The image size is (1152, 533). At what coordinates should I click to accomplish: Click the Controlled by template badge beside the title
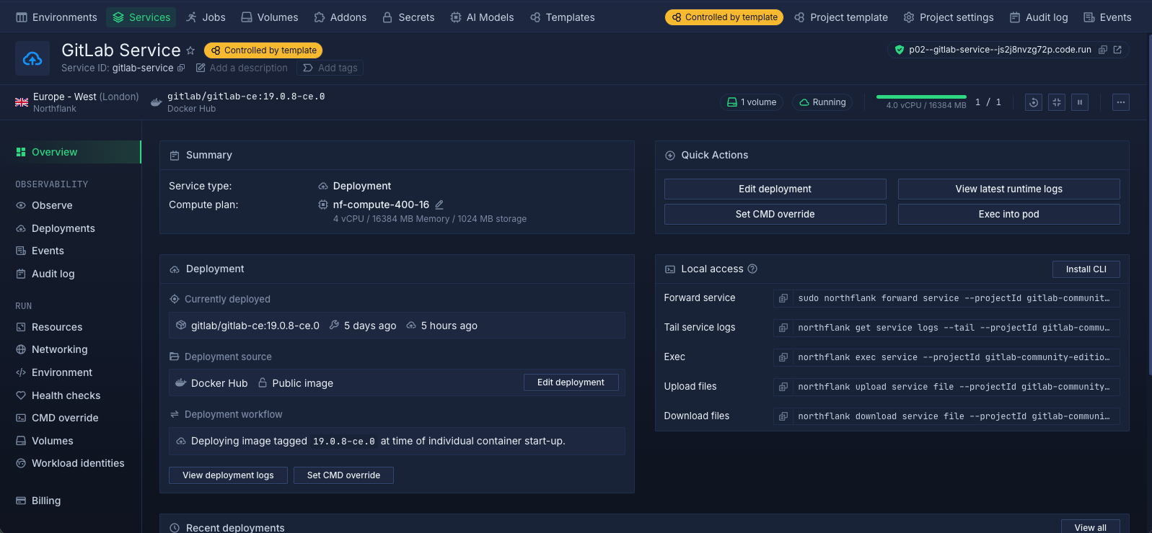pyautogui.click(x=263, y=50)
